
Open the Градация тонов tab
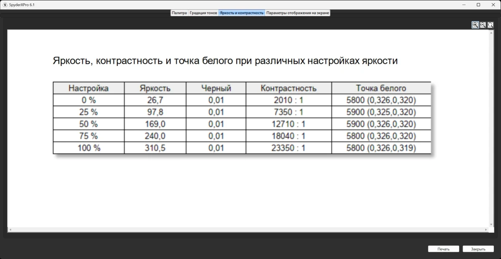(x=203, y=13)
